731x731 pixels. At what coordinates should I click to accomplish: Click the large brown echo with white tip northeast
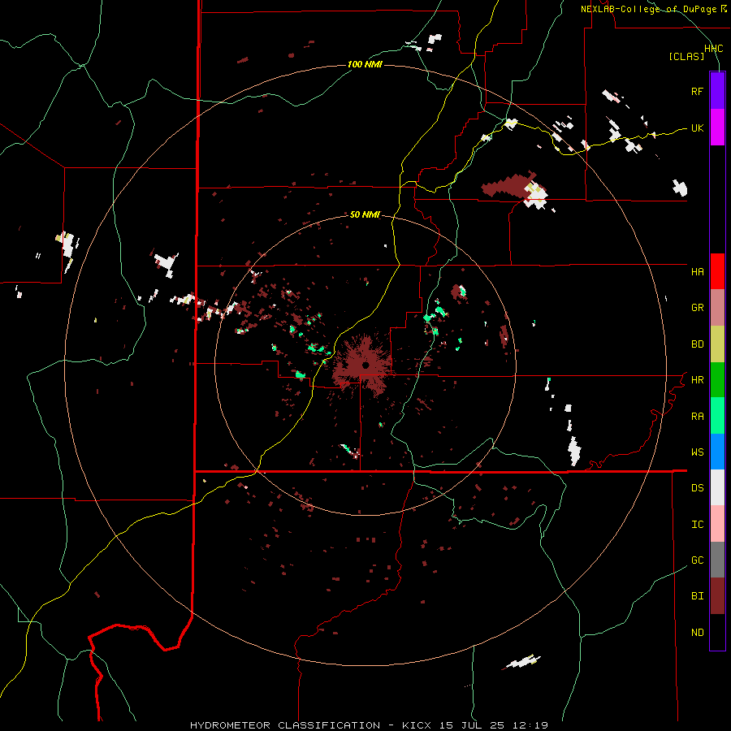(x=514, y=189)
